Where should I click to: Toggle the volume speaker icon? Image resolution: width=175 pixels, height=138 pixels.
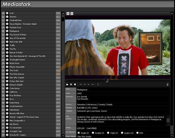pyautogui.click(x=167, y=85)
